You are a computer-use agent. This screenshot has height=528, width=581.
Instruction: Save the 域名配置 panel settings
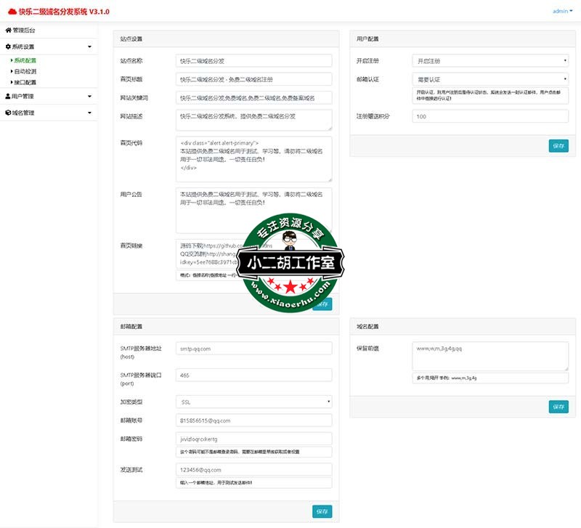click(558, 407)
